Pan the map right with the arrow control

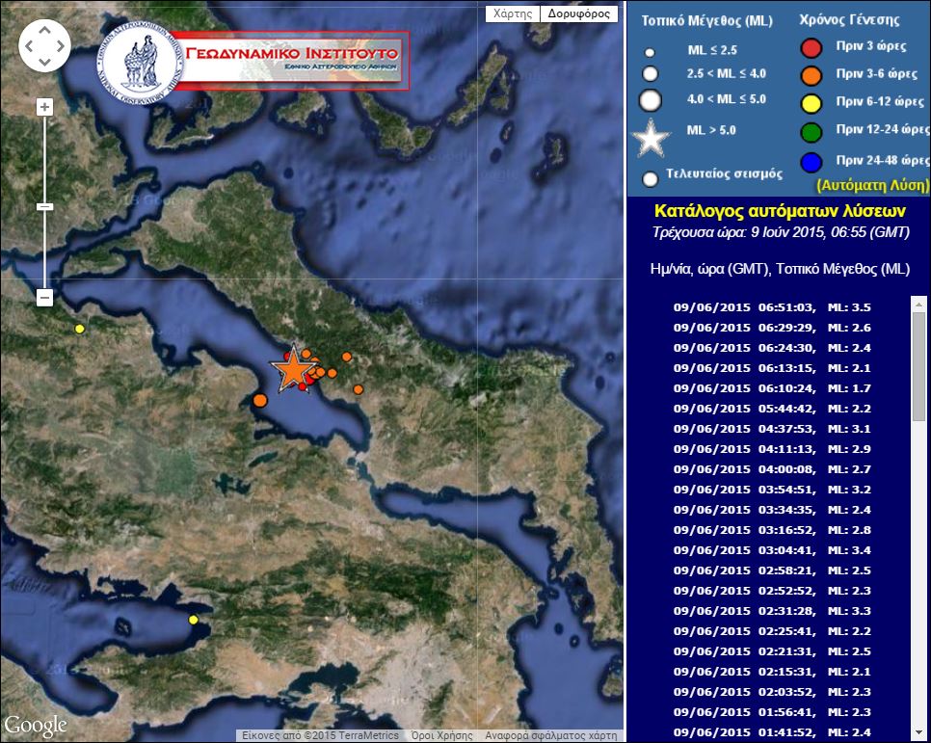pos(60,46)
